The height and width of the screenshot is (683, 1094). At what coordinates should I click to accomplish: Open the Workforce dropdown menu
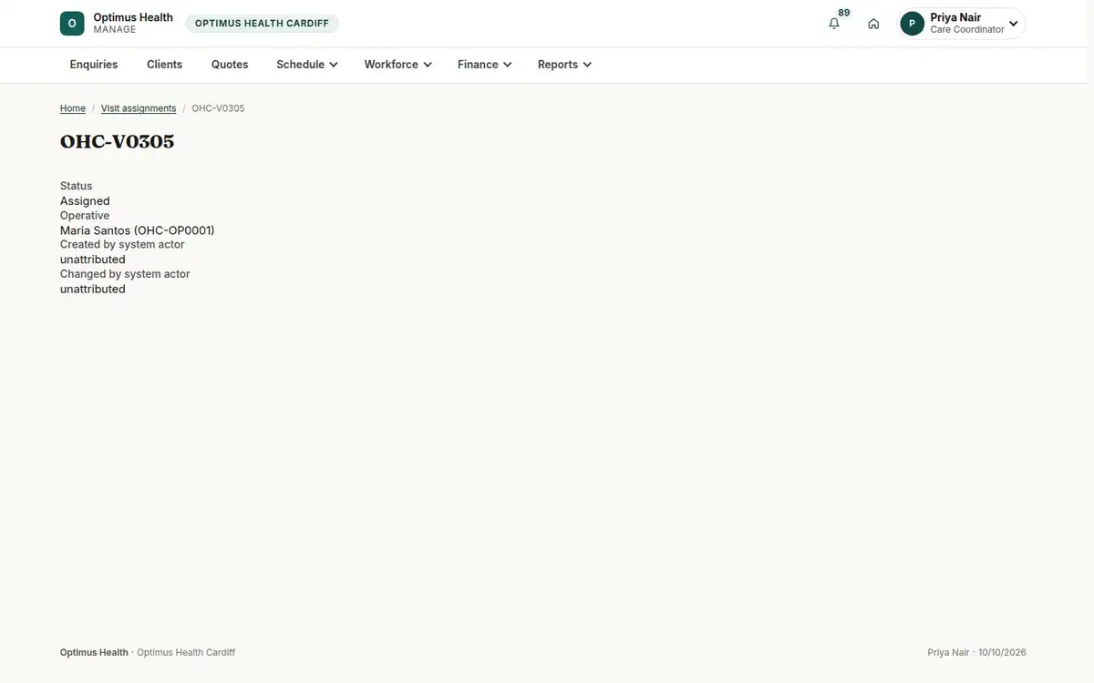(x=397, y=65)
